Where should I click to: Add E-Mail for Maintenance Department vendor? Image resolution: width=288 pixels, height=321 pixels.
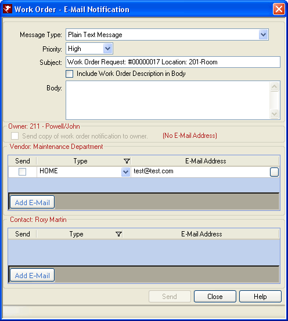[x=32, y=202]
